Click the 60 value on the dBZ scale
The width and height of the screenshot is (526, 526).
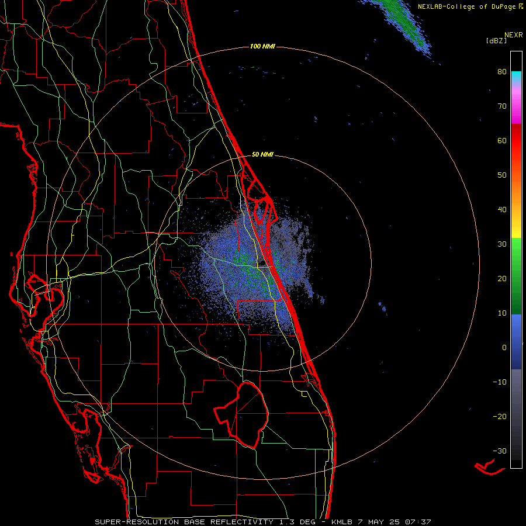502,140
